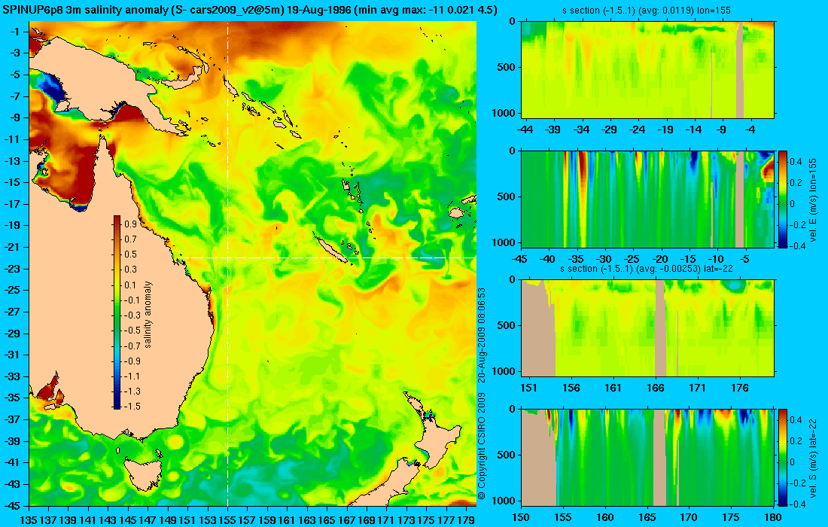This screenshot has height=527, width=828.
Task: Click the 0.4 tick on the vel. E colorbar
Action: pyautogui.click(x=796, y=161)
